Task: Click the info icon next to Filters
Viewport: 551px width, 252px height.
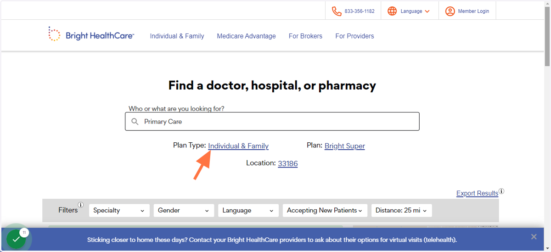Action: click(81, 205)
